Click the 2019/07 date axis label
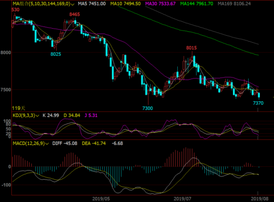This screenshot has width=274, height=202. 182,199
